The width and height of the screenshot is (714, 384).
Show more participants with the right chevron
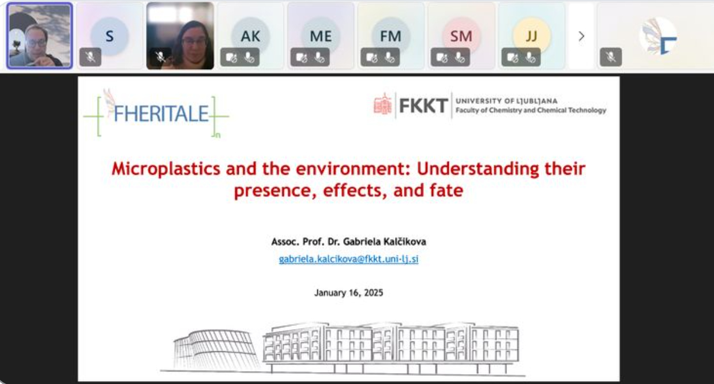581,36
